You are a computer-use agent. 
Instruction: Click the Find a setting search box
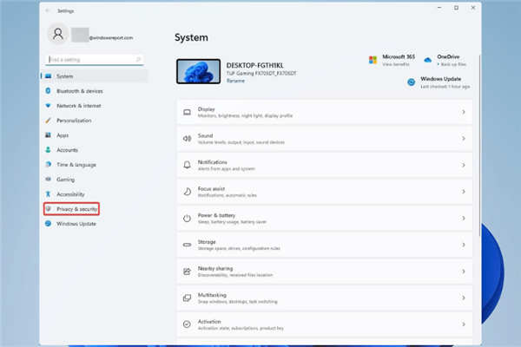click(95, 60)
